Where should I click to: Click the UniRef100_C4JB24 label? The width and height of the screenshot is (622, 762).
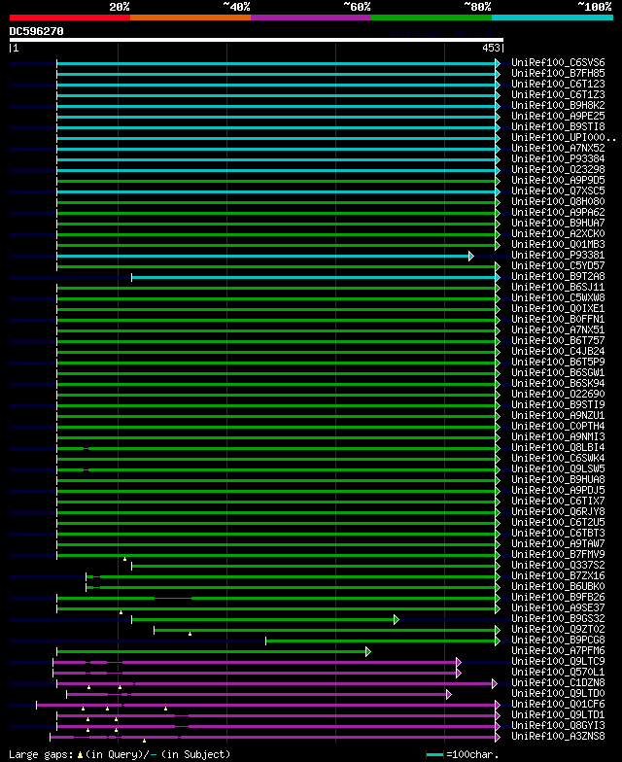(558, 352)
